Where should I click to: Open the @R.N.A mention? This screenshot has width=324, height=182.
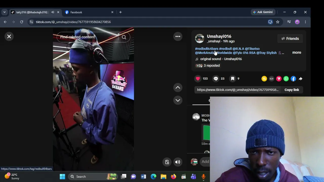[238, 49]
